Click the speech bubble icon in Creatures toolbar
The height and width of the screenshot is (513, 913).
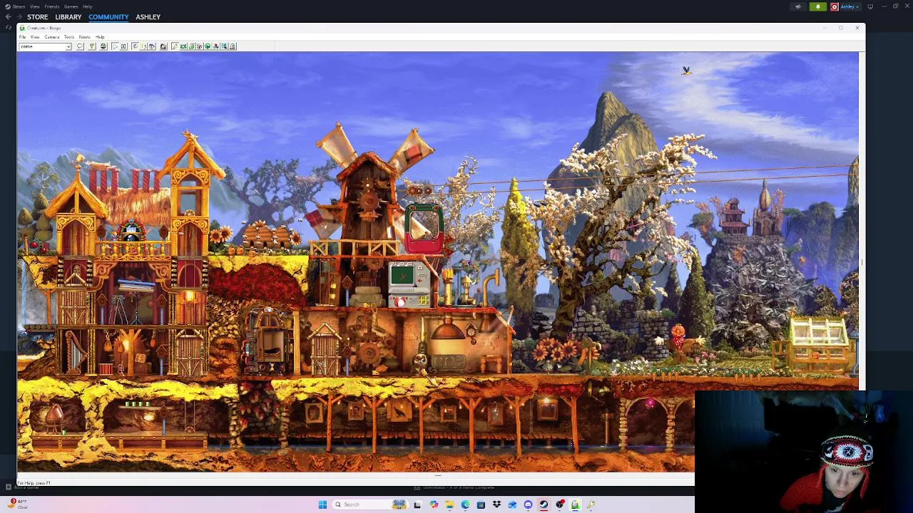(80, 46)
